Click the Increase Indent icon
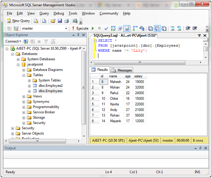 point(195,28)
